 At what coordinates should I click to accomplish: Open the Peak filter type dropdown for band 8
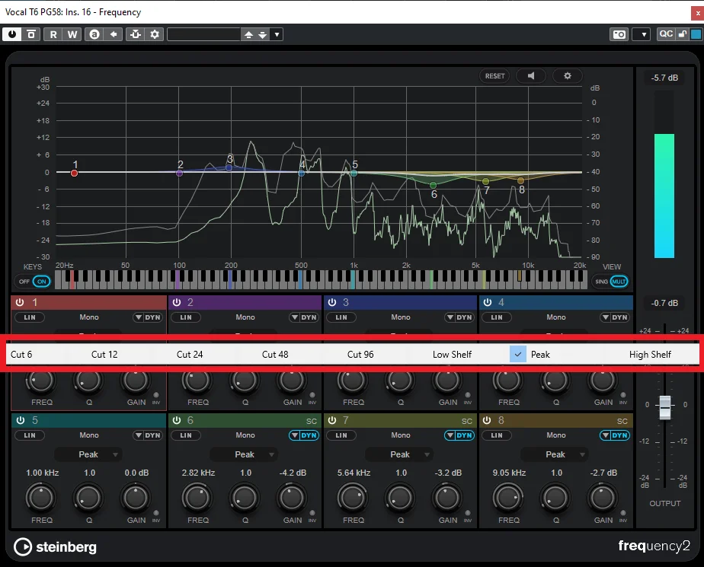(555, 454)
